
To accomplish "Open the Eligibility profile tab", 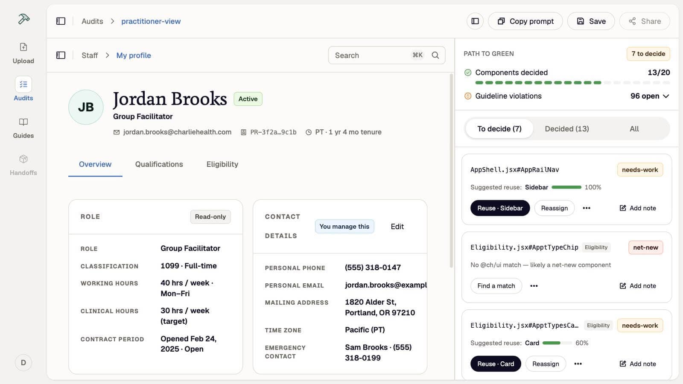I will [222, 164].
